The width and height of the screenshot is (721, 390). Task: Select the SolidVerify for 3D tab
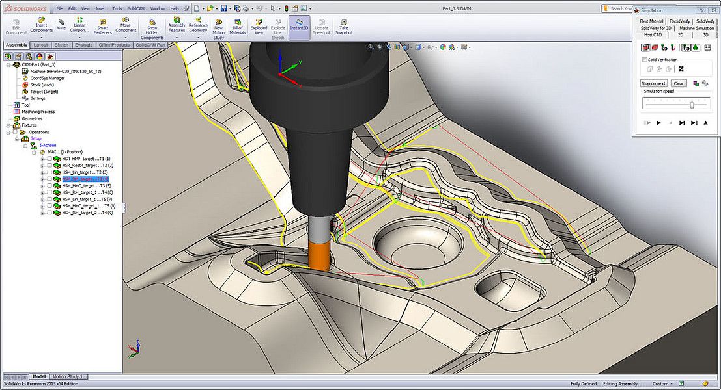pyautogui.click(x=656, y=28)
